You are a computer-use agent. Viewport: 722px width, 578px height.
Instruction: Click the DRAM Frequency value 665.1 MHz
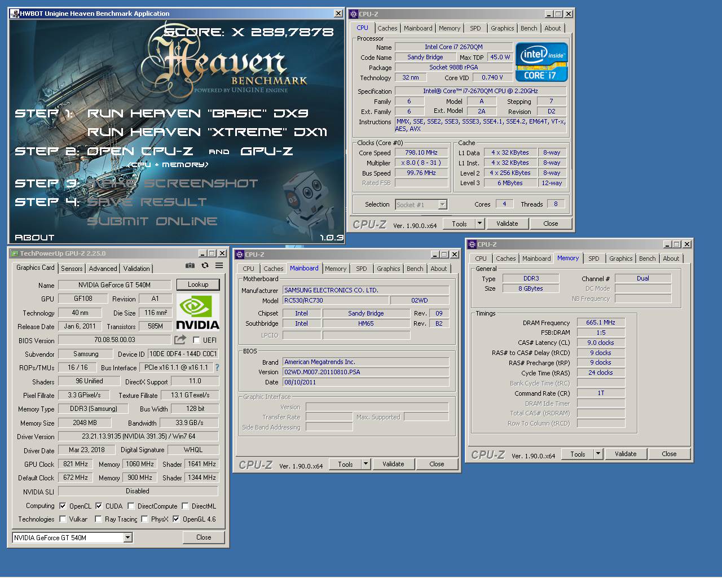coord(600,322)
